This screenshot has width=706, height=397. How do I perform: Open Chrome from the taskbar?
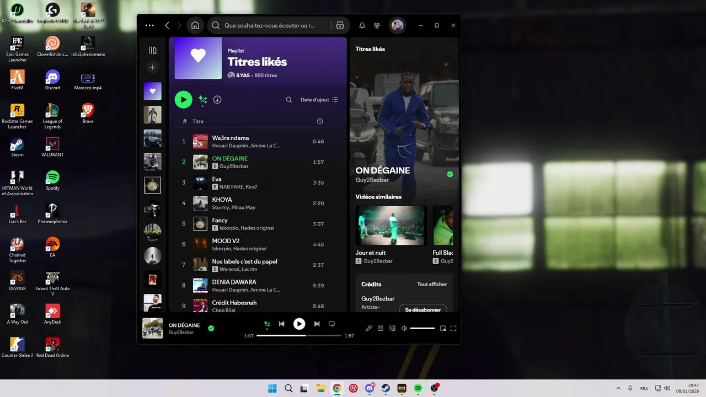click(337, 388)
